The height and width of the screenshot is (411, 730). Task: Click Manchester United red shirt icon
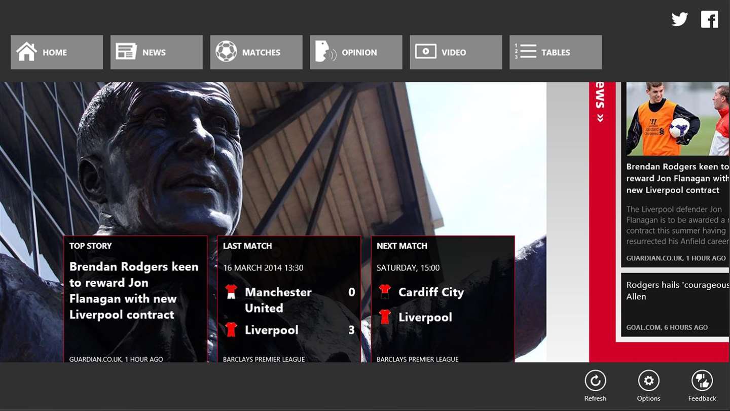tap(231, 292)
